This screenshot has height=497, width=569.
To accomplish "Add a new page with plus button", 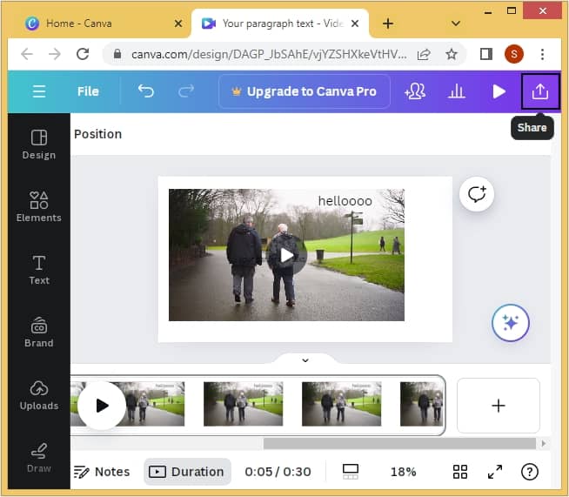I will [499, 406].
